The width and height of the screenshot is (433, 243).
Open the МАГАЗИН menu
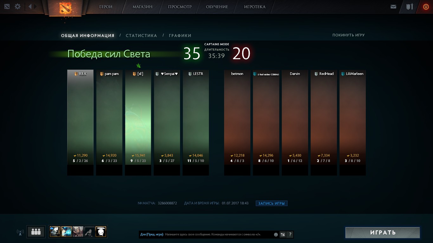pyautogui.click(x=142, y=7)
